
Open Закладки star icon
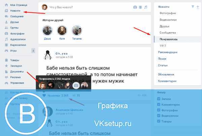(6, 66)
